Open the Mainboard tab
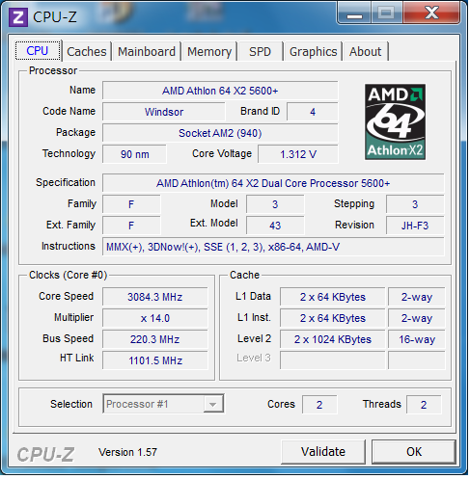Screen dimensions: 470x479 [x=147, y=51]
